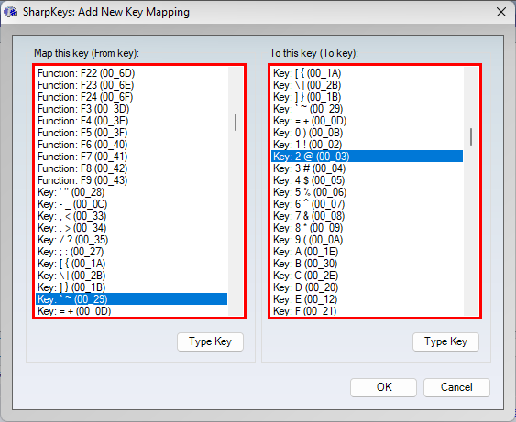Select Key: A (00_1E) in To list

tap(367, 252)
